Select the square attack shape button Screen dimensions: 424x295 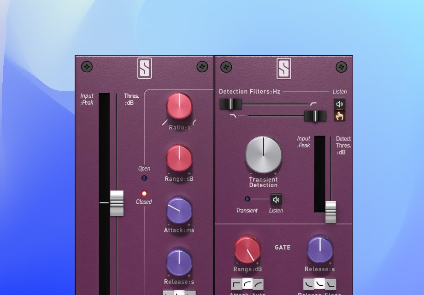click(x=236, y=284)
